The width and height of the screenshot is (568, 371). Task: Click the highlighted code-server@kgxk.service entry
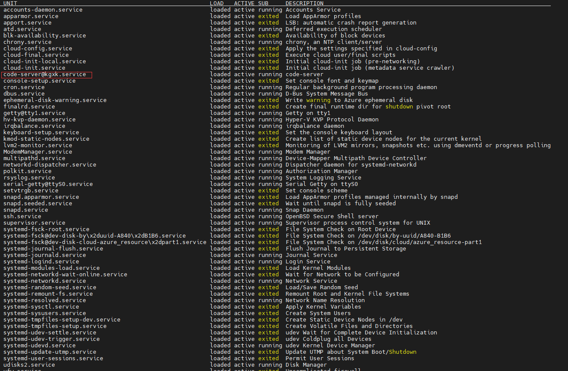coord(47,74)
